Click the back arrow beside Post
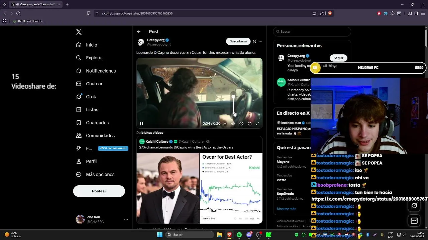 139,31
